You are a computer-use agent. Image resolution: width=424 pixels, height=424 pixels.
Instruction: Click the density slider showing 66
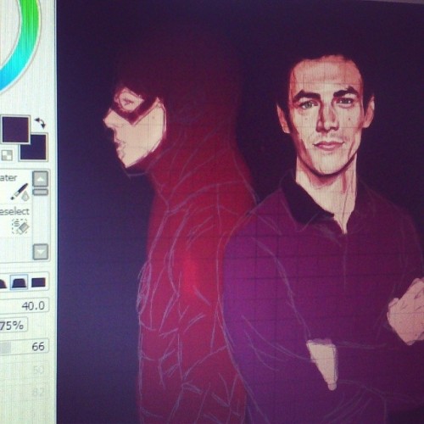pyautogui.click(x=25, y=346)
